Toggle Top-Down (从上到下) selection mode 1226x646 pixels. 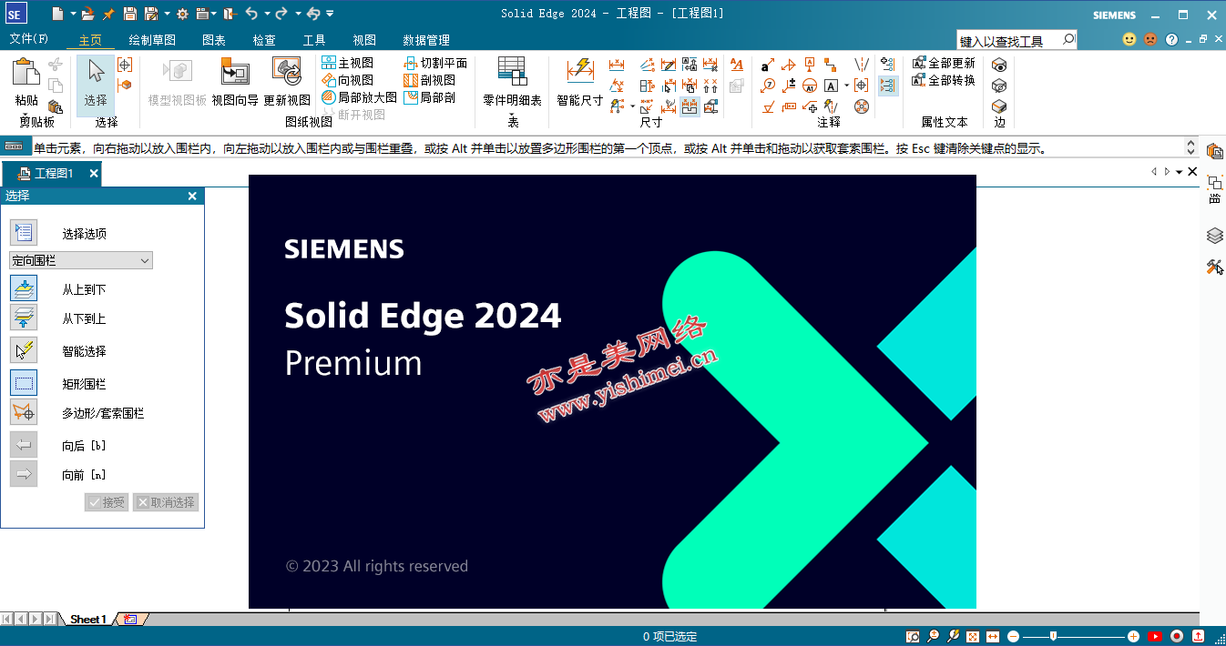pos(24,288)
